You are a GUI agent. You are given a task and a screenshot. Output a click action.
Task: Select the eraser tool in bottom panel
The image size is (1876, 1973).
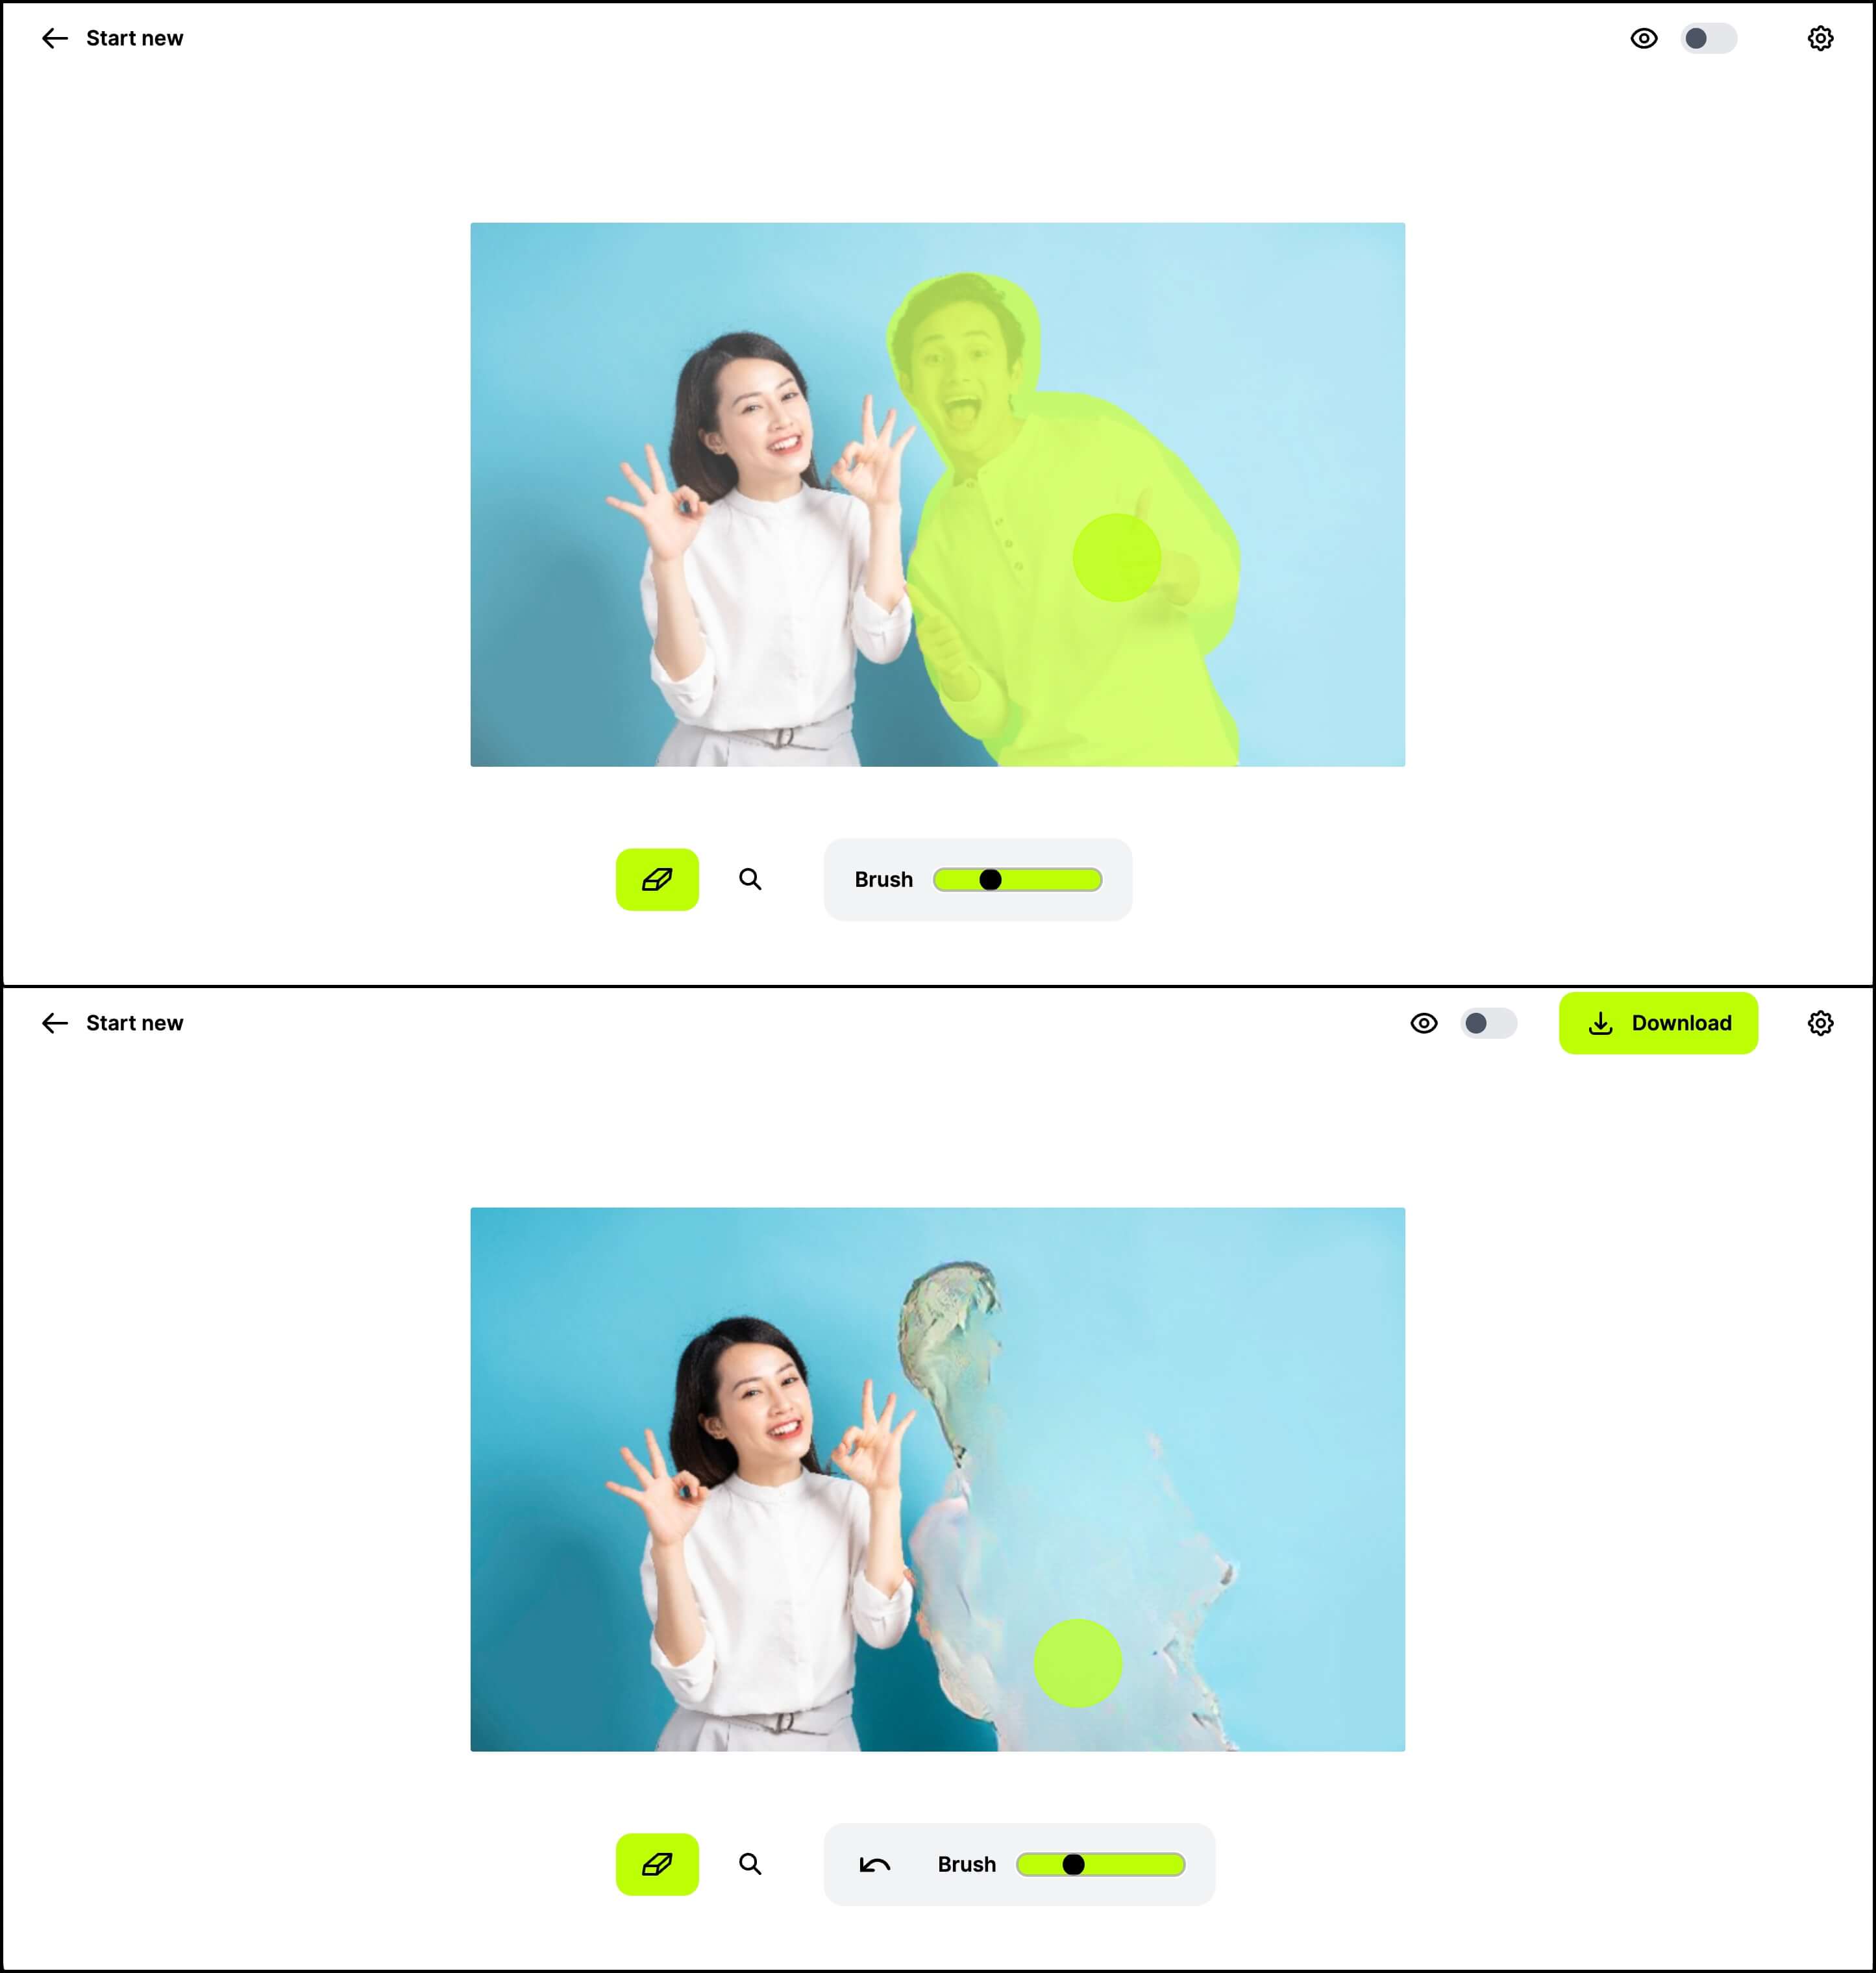pyautogui.click(x=657, y=1864)
